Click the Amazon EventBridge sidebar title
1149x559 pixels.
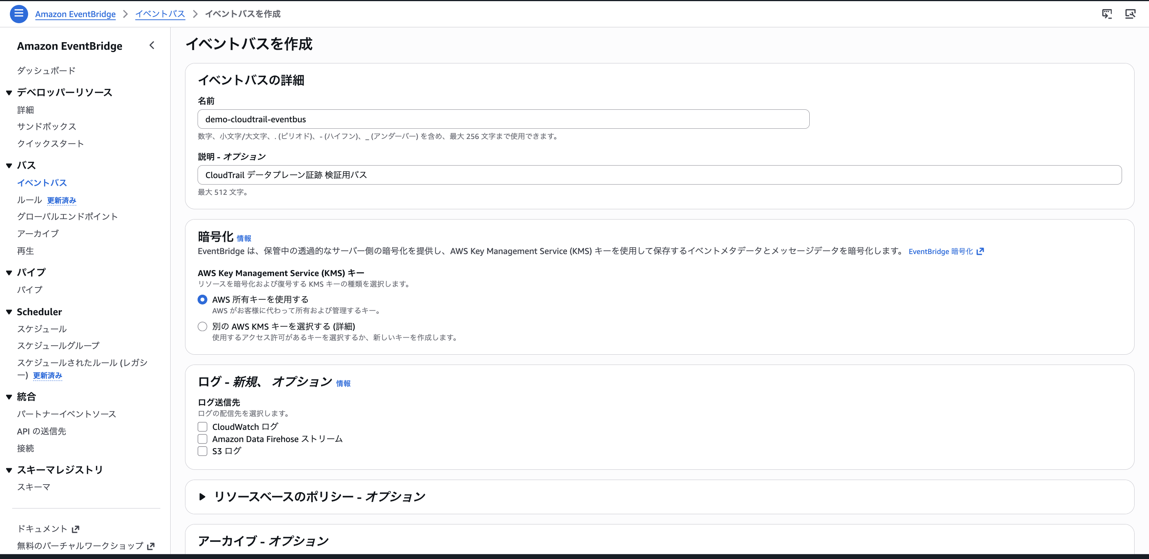(70, 46)
